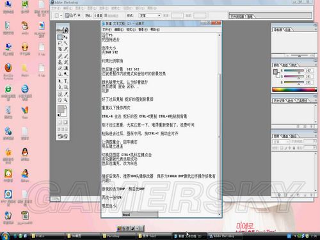Select the Clone Stamp tool
Image resolution: width=320 pixels, height=240 pixels.
[x=60, y=62]
